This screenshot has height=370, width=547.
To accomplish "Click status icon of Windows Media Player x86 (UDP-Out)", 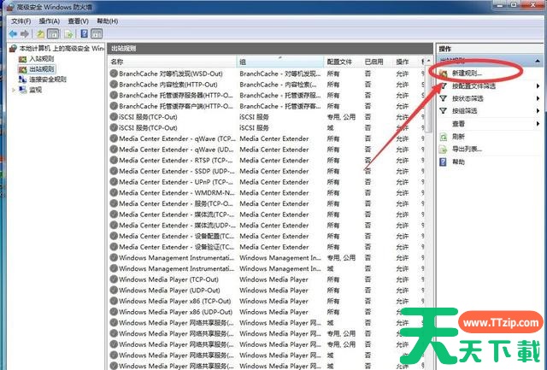I will pos(114,312).
